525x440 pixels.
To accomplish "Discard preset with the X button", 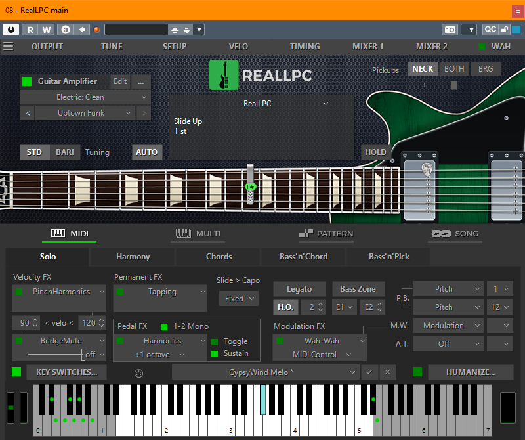I will coord(387,372).
